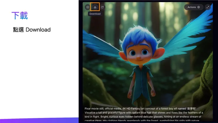Screen dimensions: 218x123
Task: Click the 下載 slide heading
Action: pos(20,15)
